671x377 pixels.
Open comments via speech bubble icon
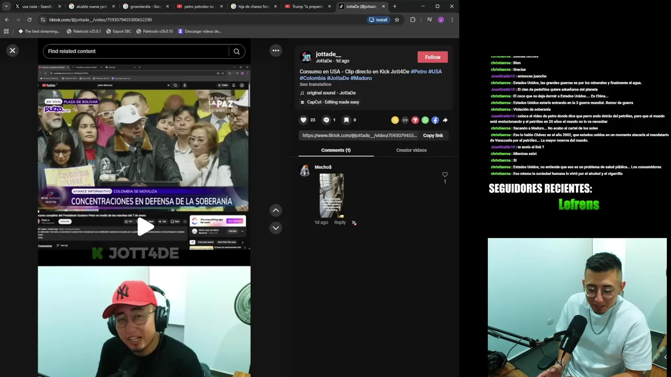click(326, 120)
